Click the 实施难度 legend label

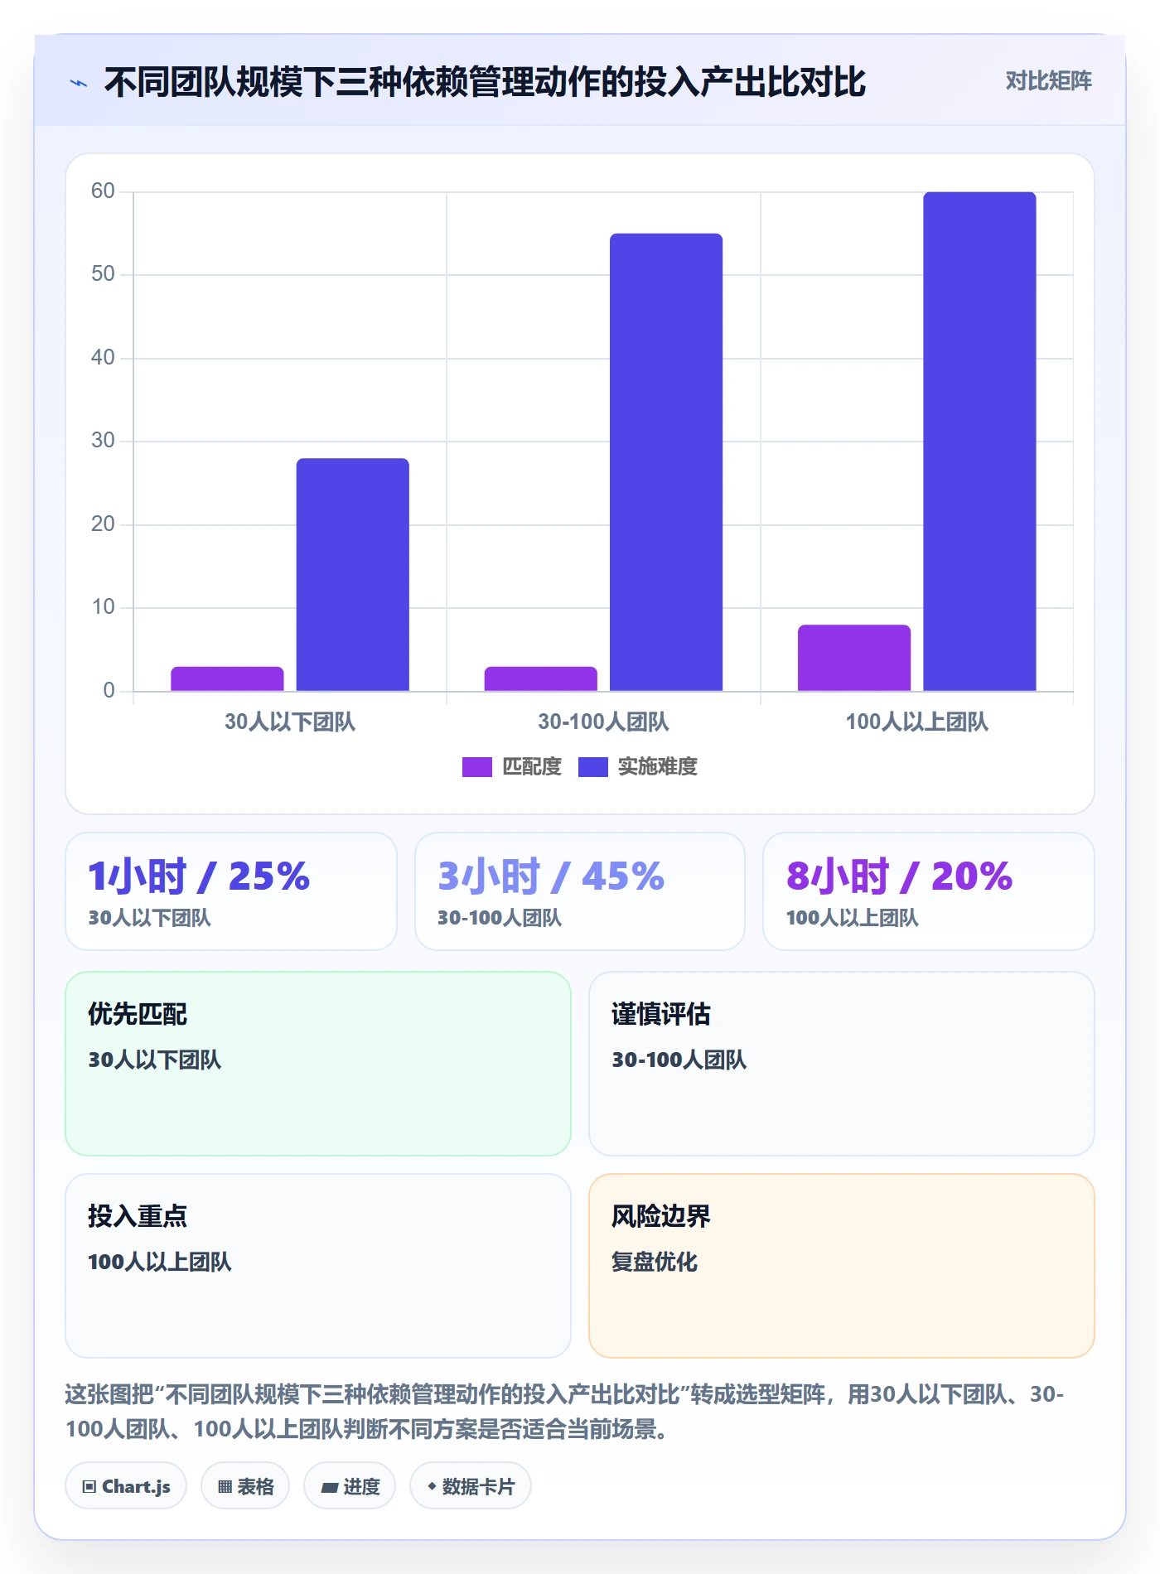658,767
